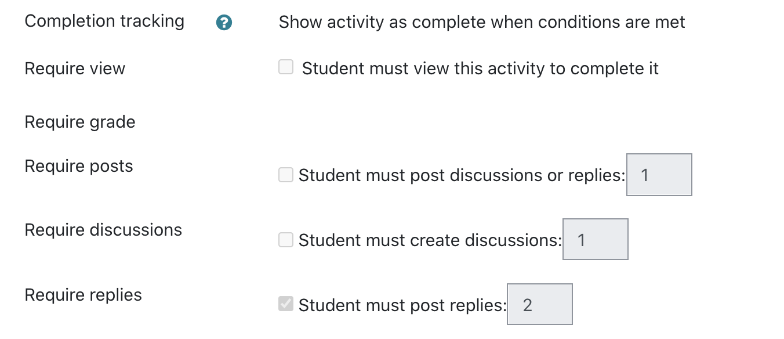The height and width of the screenshot is (339, 784).
Task: Click the Require discussions label
Action: coord(103,230)
